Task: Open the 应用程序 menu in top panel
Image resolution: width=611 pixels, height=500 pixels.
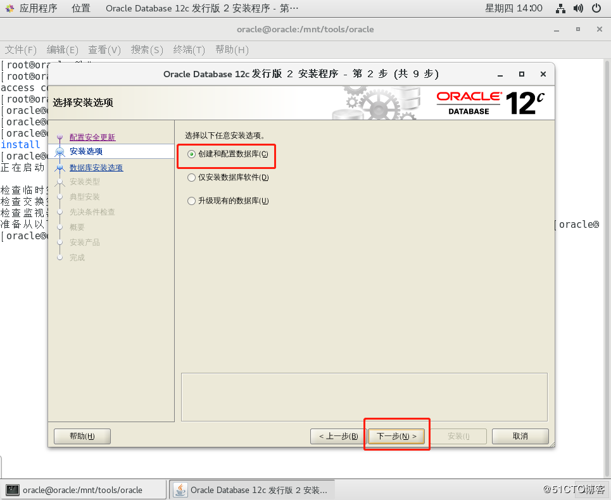Action: tap(38, 8)
